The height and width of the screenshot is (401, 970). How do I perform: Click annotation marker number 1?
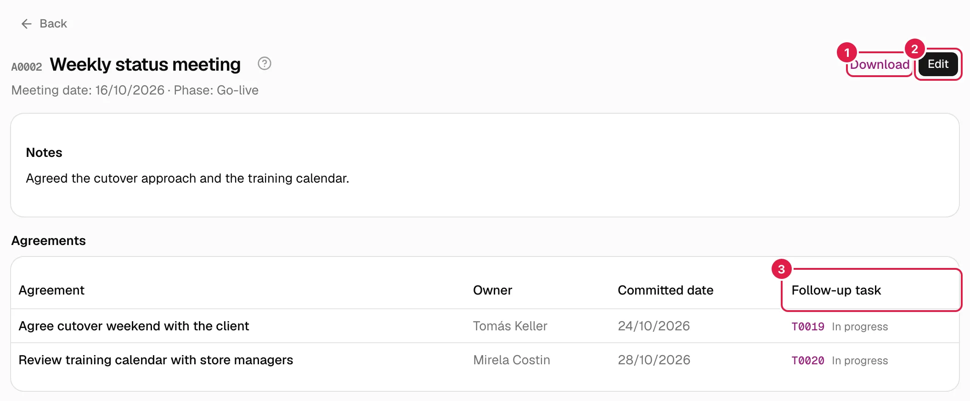(847, 53)
